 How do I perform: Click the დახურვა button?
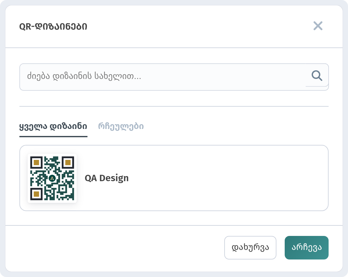[250, 247]
